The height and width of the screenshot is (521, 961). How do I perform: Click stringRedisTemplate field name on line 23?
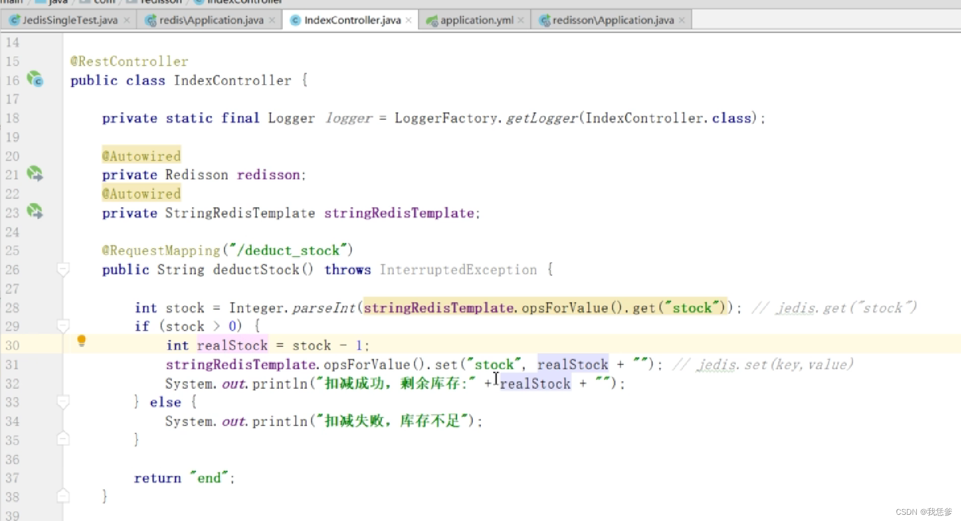399,213
